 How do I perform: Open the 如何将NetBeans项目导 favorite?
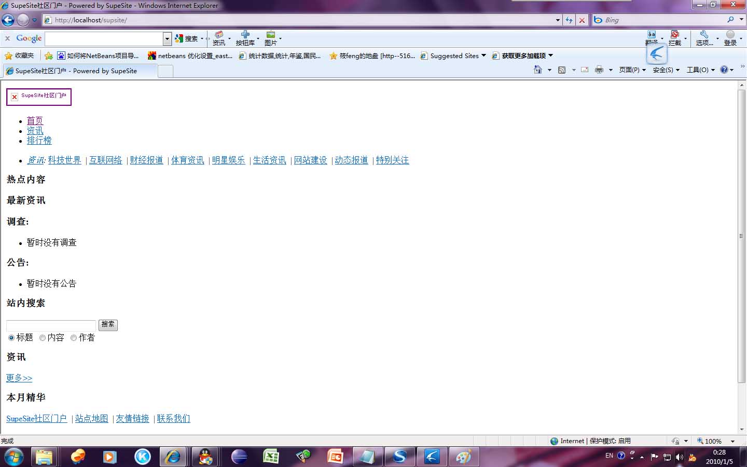coord(98,56)
